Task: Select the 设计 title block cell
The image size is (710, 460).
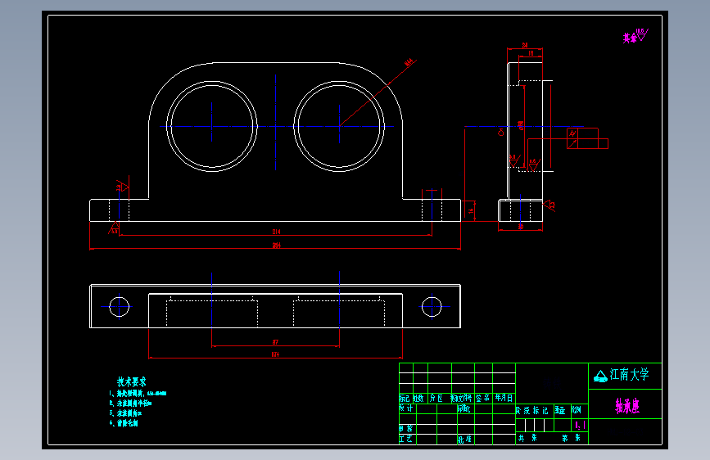Action: pos(406,408)
